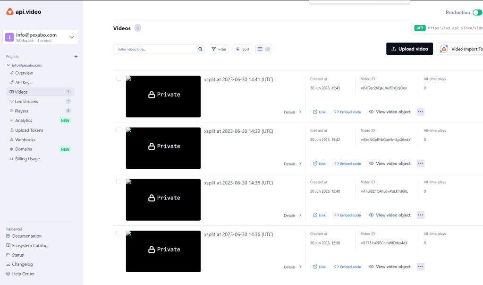
Task: View video object for xsplit 14:41
Action: click(390, 112)
